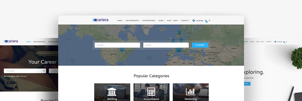Click the "Your Career" headline in left window
The width and height of the screenshot is (302, 101).
(43, 62)
